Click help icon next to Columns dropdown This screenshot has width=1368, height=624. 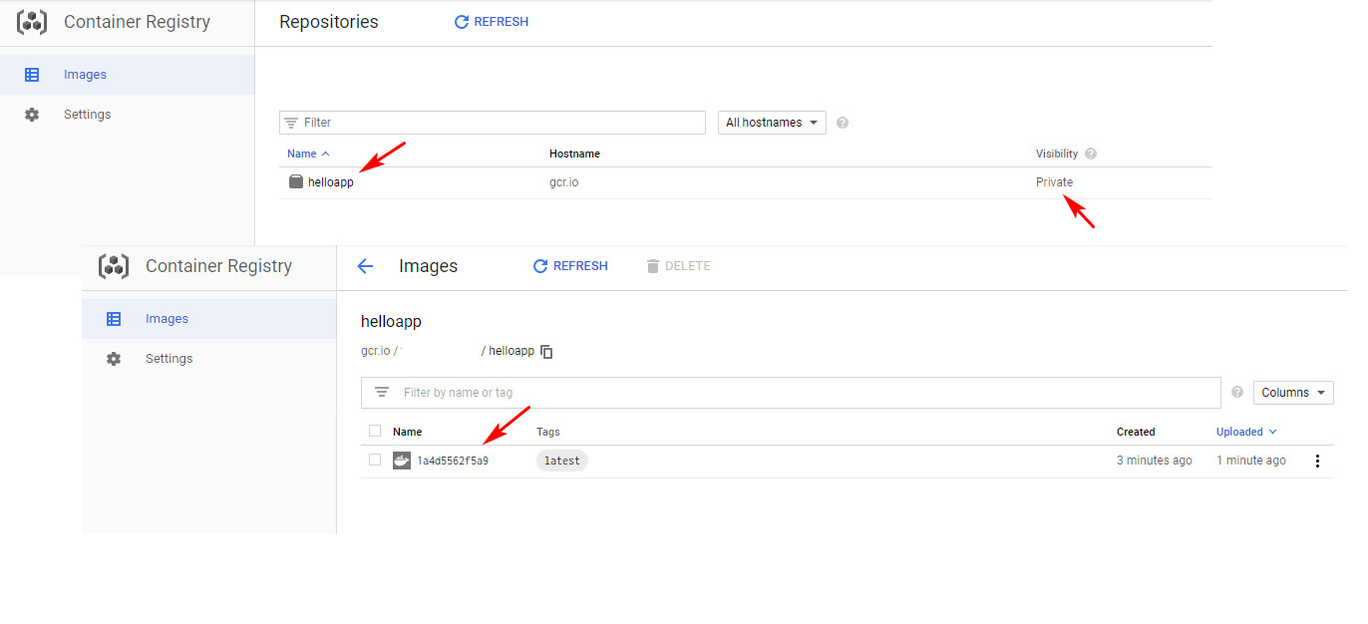1237,393
